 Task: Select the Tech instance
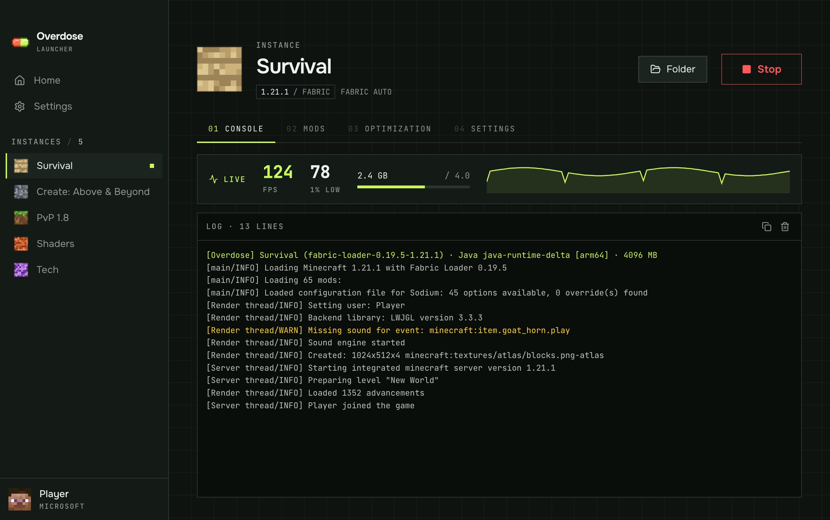(84, 270)
